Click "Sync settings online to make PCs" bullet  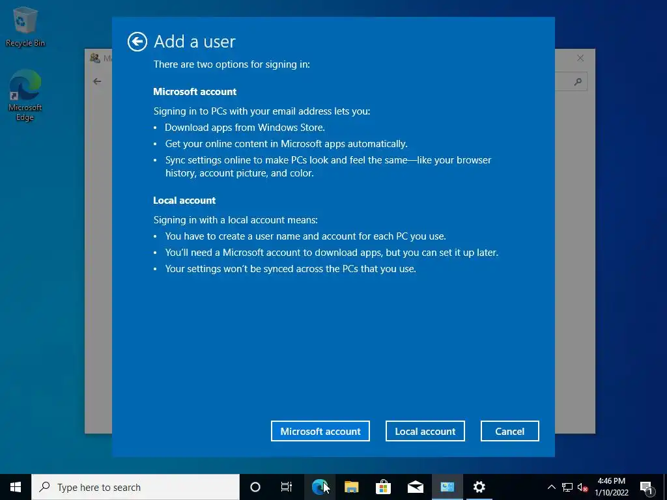[328, 166]
